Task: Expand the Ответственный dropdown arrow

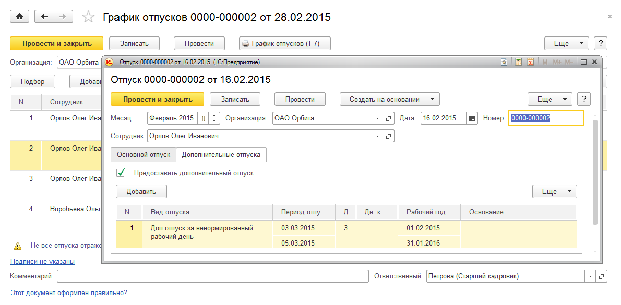Action: tap(591, 276)
